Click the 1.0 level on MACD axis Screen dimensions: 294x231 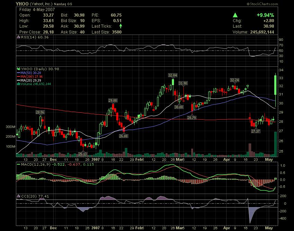click(283, 166)
